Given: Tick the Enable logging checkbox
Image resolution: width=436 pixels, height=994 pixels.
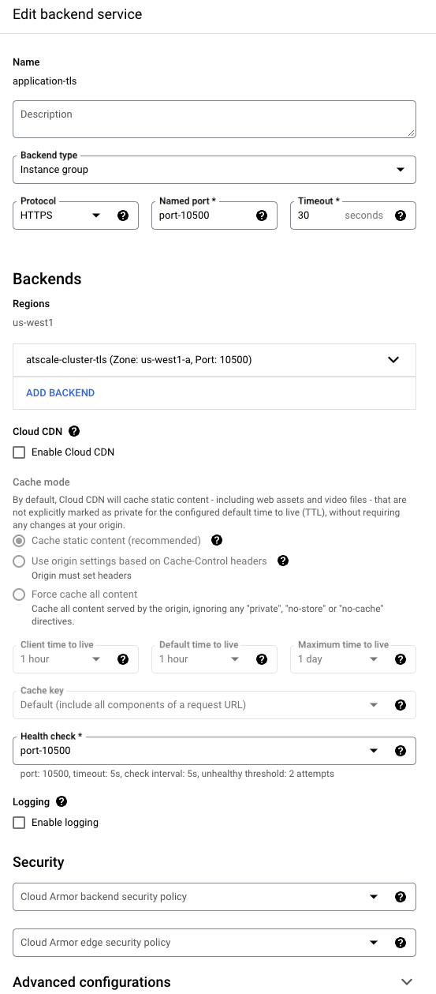Looking at the screenshot, I should (19, 823).
